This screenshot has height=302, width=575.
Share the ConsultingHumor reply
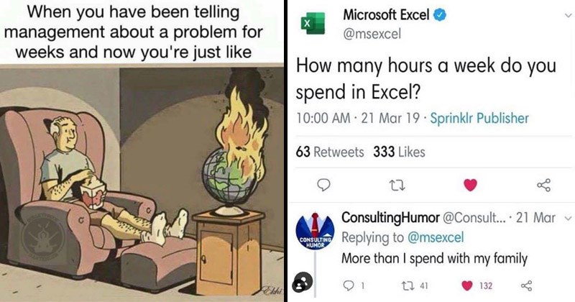pos(526,285)
